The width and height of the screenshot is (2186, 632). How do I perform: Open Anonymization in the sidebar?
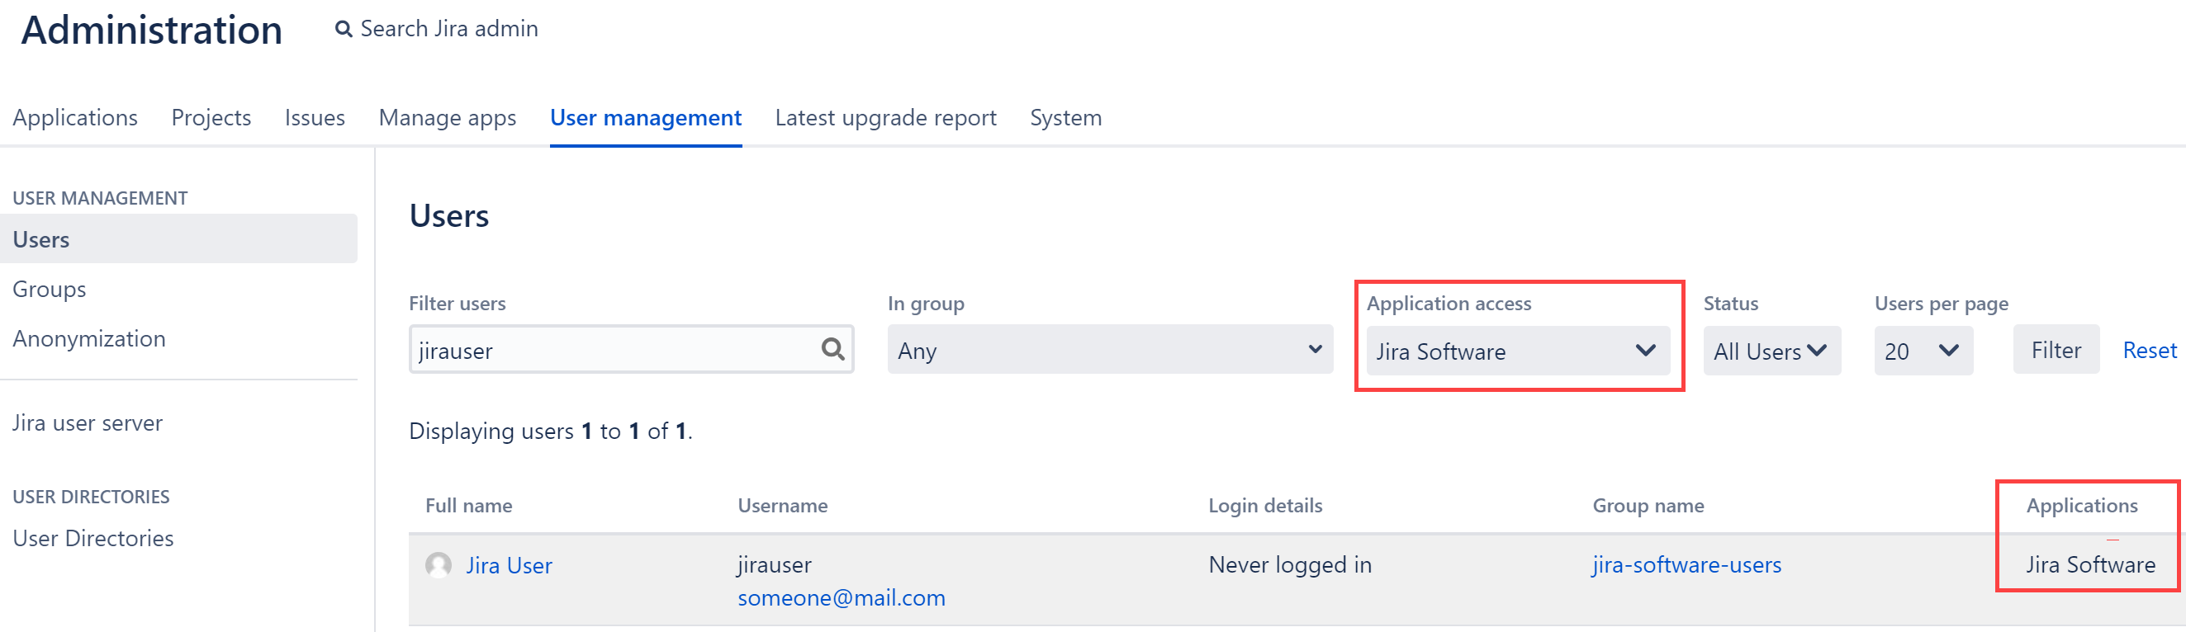tap(89, 338)
